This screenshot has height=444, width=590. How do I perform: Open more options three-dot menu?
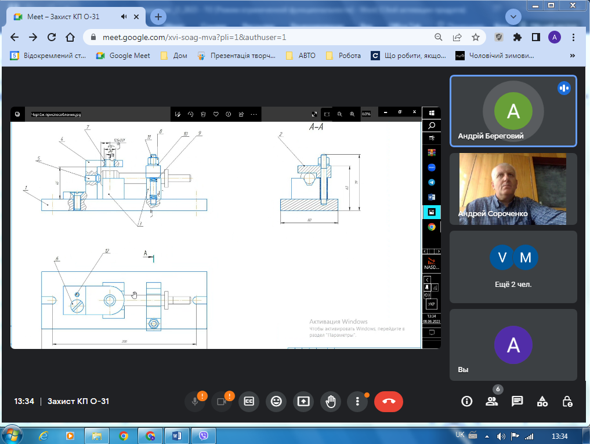pyautogui.click(x=358, y=401)
